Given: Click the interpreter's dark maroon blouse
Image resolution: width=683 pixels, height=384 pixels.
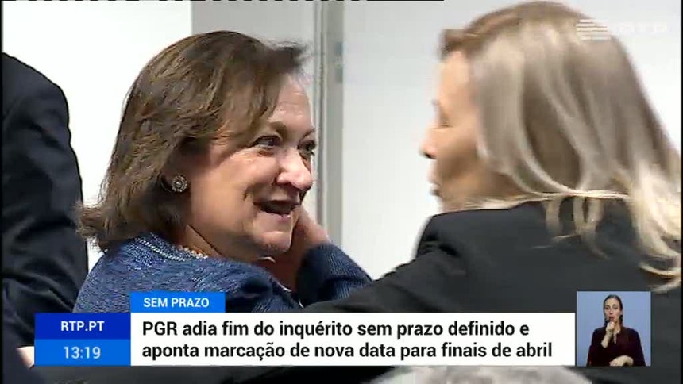Looking at the screenshot, I should tap(615, 348).
